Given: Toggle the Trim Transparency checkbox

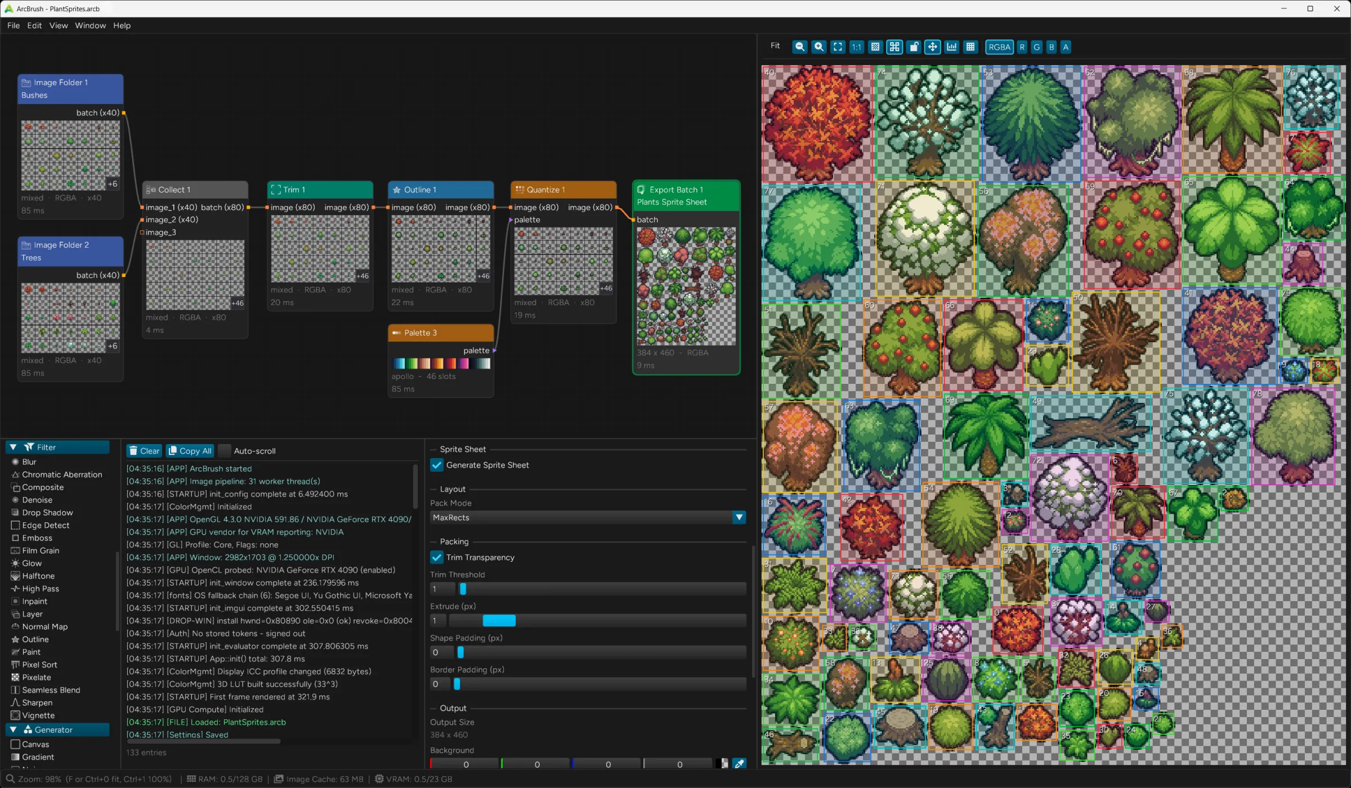Looking at the screenshot, I should [437, 557].
